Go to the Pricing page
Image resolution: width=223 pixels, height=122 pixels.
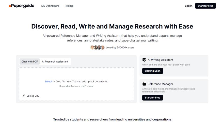click(x=69, y=6)
